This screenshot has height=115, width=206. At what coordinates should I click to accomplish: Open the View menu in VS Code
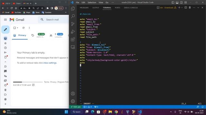tap(101, 2)
